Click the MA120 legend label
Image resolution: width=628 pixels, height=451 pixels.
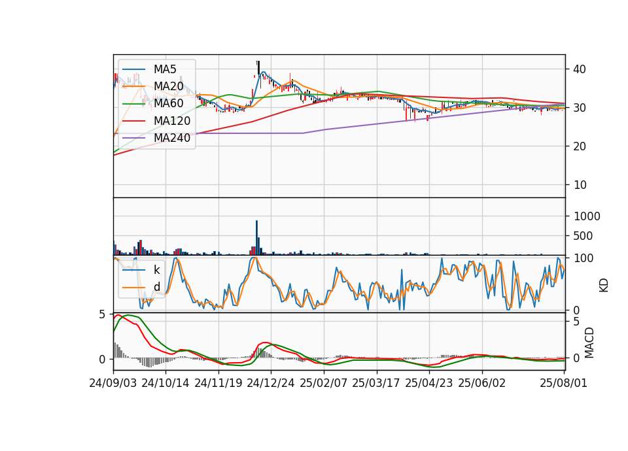pyautogui.click(x=172, y=121)
